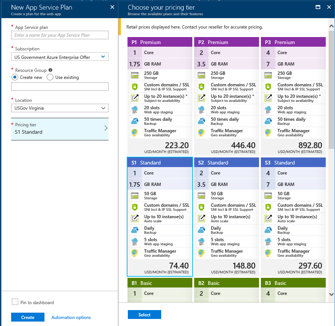Click the daily backup icon in the S3 Standard card

tap(268, 230)
